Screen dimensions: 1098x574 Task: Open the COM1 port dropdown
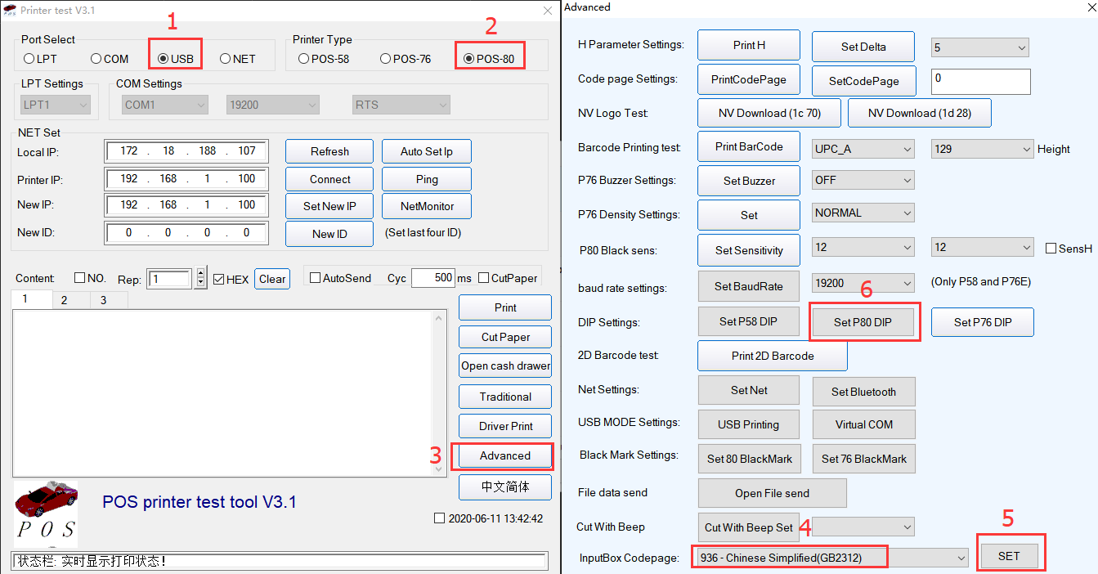click(165, 105)
